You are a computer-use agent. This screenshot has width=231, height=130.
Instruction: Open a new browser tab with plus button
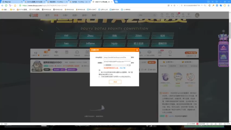(116, 2)
